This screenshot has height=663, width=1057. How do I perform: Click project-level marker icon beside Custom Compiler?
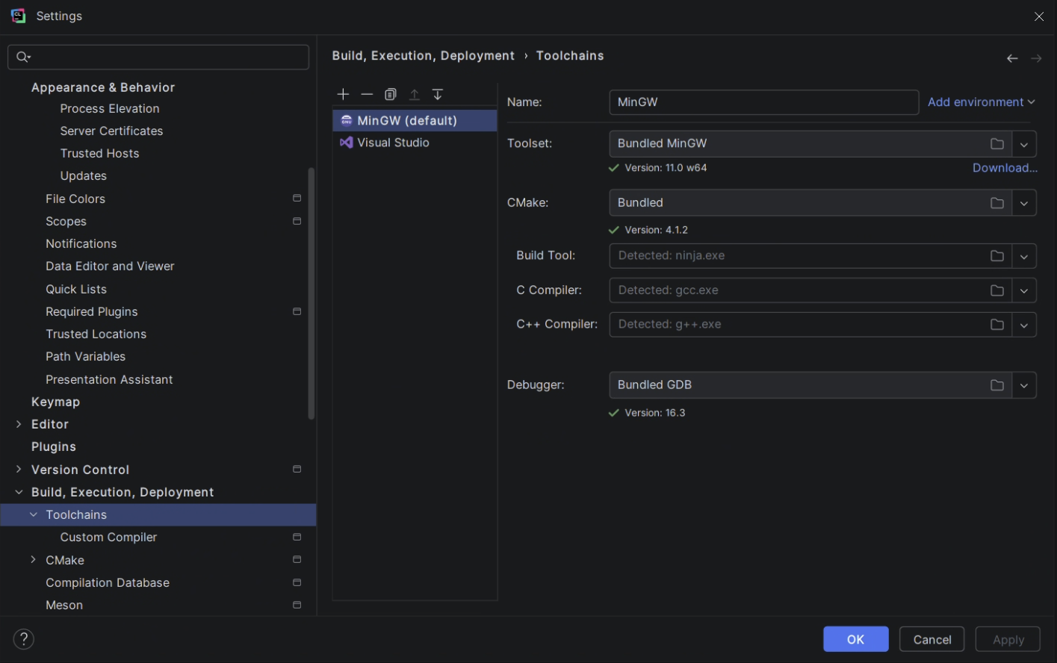coord(297,537)
